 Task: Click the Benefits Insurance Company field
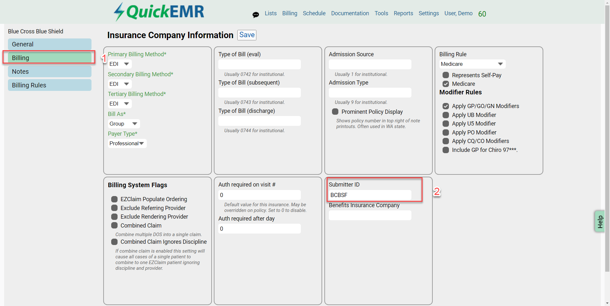click(370, 215)
